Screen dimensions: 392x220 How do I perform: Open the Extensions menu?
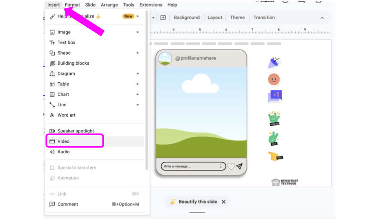pos(151,5)
